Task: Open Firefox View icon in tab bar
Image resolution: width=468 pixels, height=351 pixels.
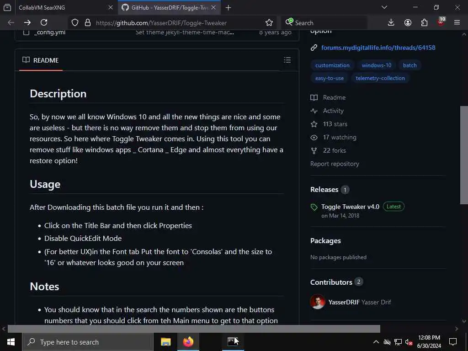Action: pos(7,7)
